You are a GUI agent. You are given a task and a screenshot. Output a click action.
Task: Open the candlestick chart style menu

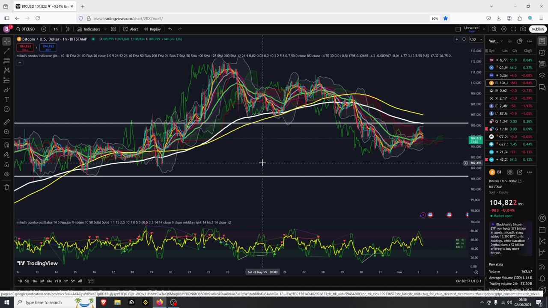pos(68,29)
